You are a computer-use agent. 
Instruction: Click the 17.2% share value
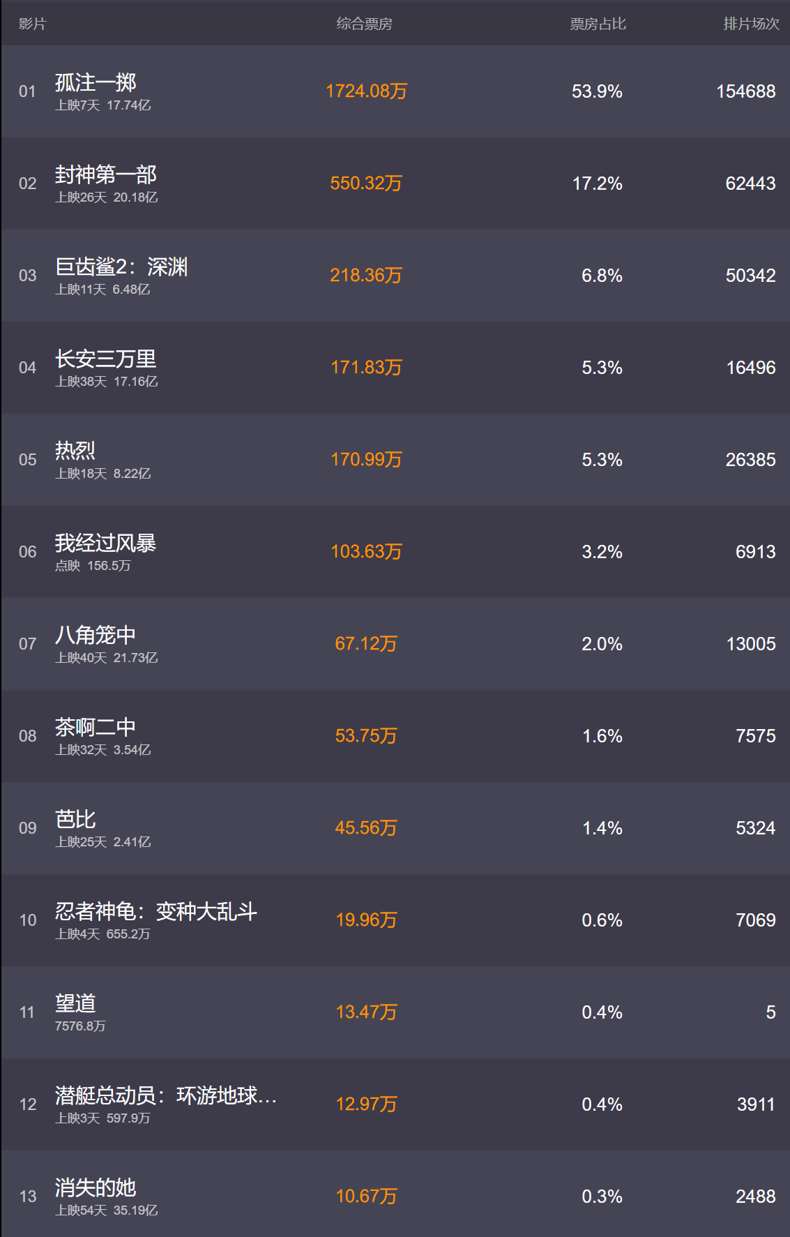(x=597, y=183)
